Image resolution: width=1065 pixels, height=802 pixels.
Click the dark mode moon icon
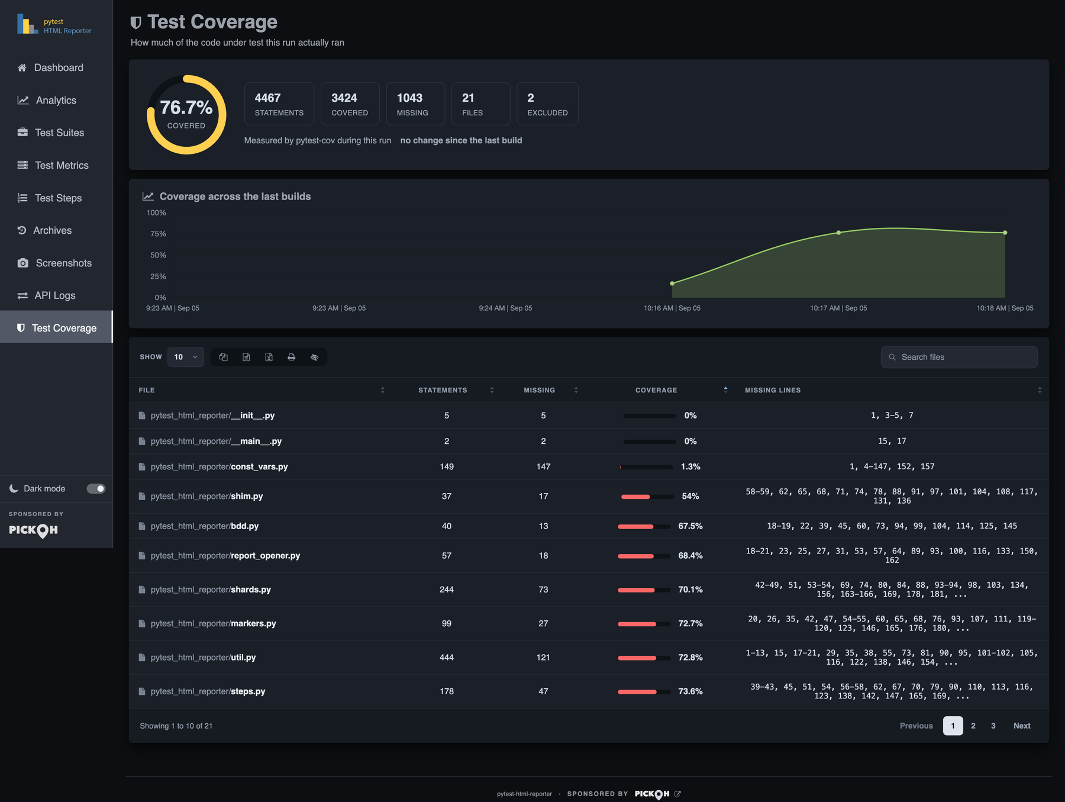14,488
